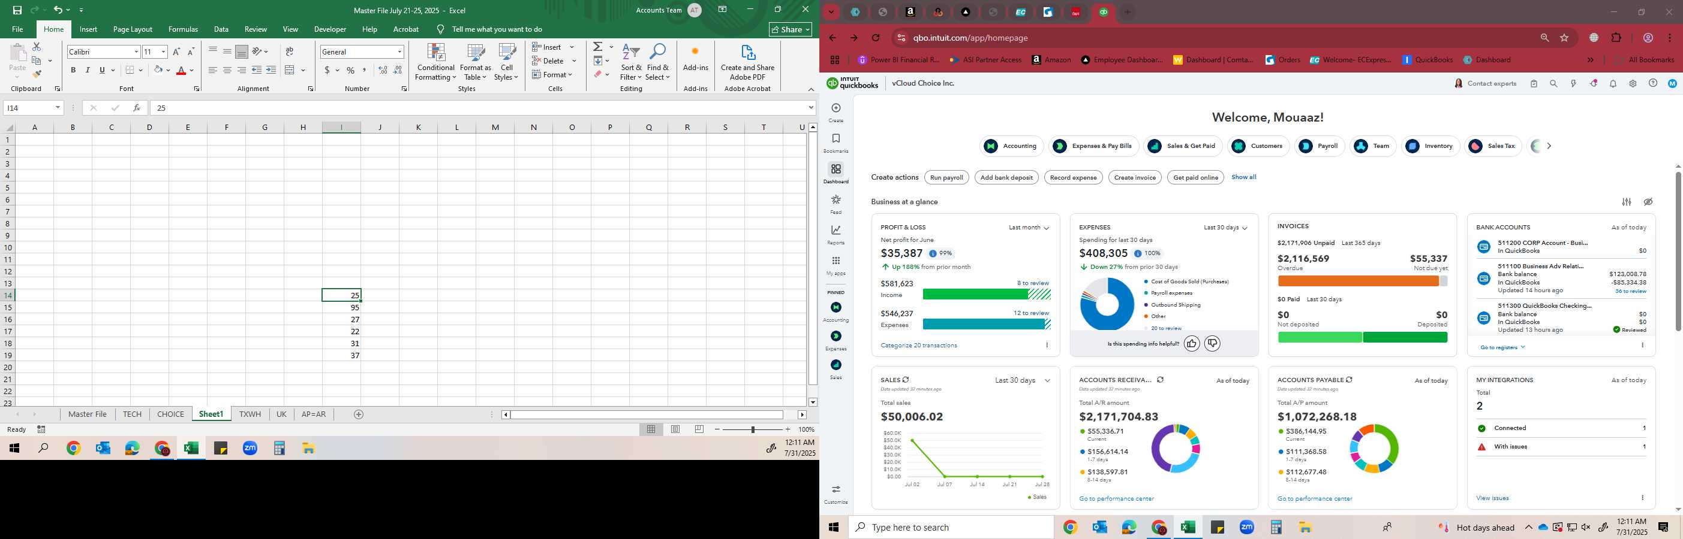This screenshot has width=1683, height=539.
Task: Expand the Excel formula bar
Action: [x=811, y=108]
